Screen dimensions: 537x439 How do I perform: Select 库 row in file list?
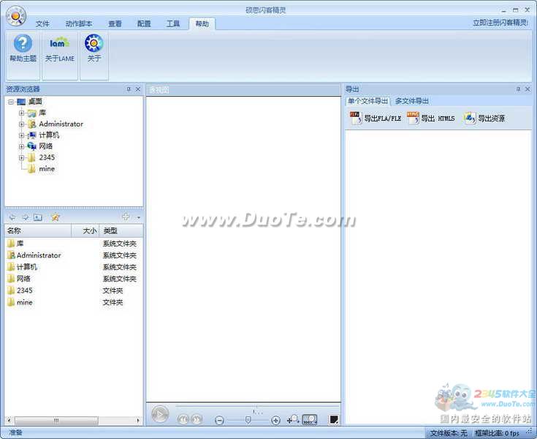point(74,244)
